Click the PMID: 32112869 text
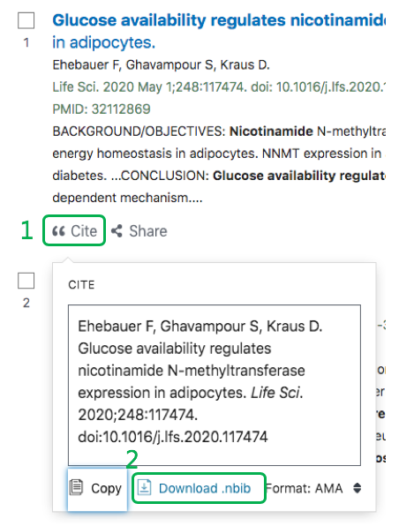Screen dimensions: 399x526 [x=102, y=109]
